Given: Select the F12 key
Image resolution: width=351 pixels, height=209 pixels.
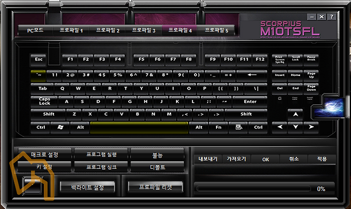Looking at the screenshot, I should point(260,59).
